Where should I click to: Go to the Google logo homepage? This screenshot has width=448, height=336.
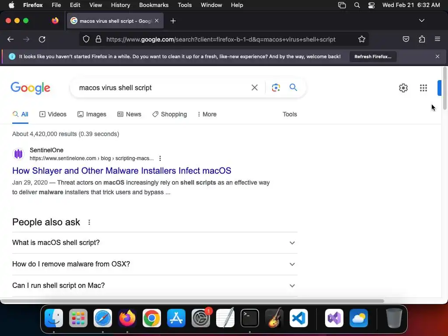pos(31,88)
